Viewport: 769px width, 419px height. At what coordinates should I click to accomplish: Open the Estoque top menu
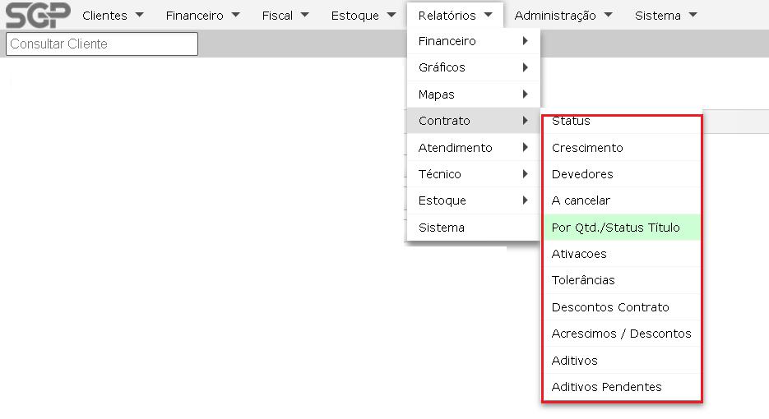point(364,16)
